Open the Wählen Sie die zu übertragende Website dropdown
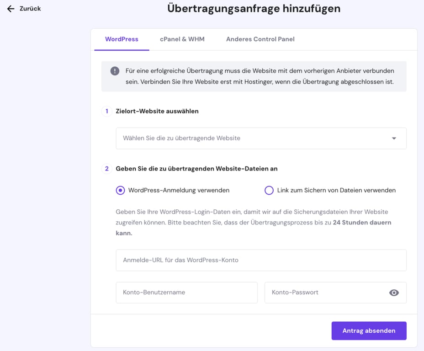424x351 pixels. 261,138
